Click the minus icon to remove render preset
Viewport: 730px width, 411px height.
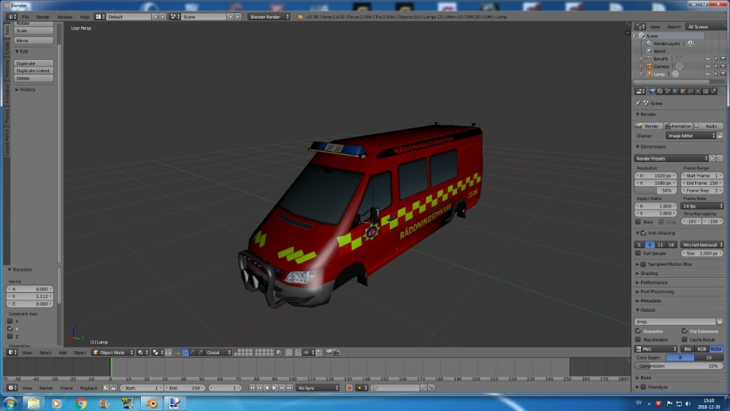[720, 158]
